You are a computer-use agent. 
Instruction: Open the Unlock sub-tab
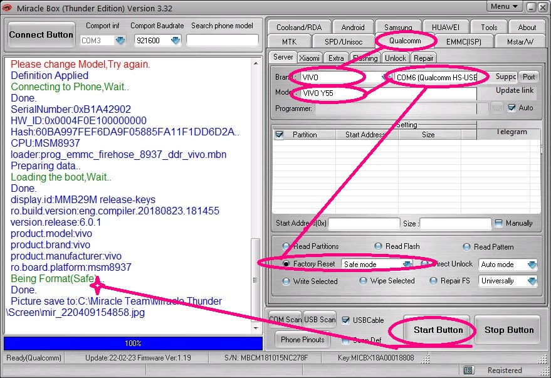coord(396,58)
